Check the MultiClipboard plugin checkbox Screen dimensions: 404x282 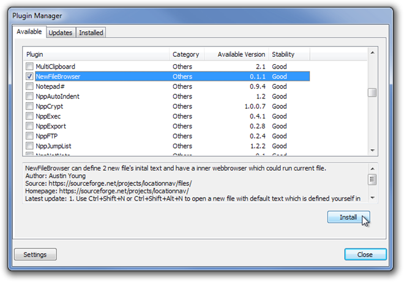tap(29, 67)
